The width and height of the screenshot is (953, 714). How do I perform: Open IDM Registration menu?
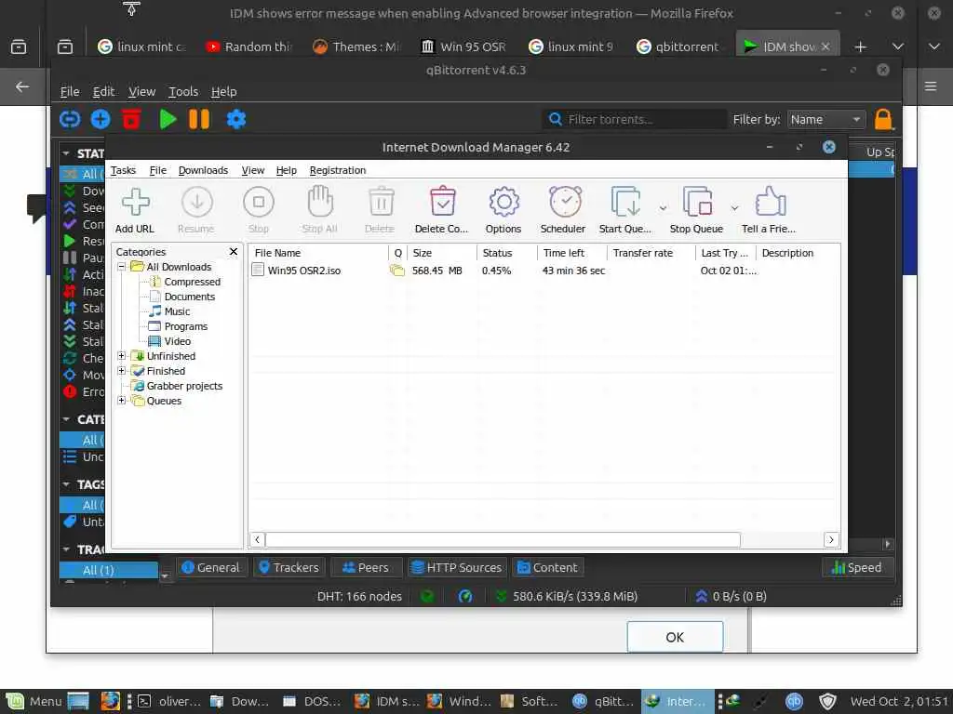click(338, 171)
